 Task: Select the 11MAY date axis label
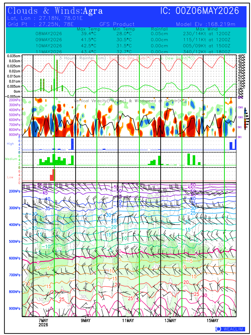(x=127, y=320)
